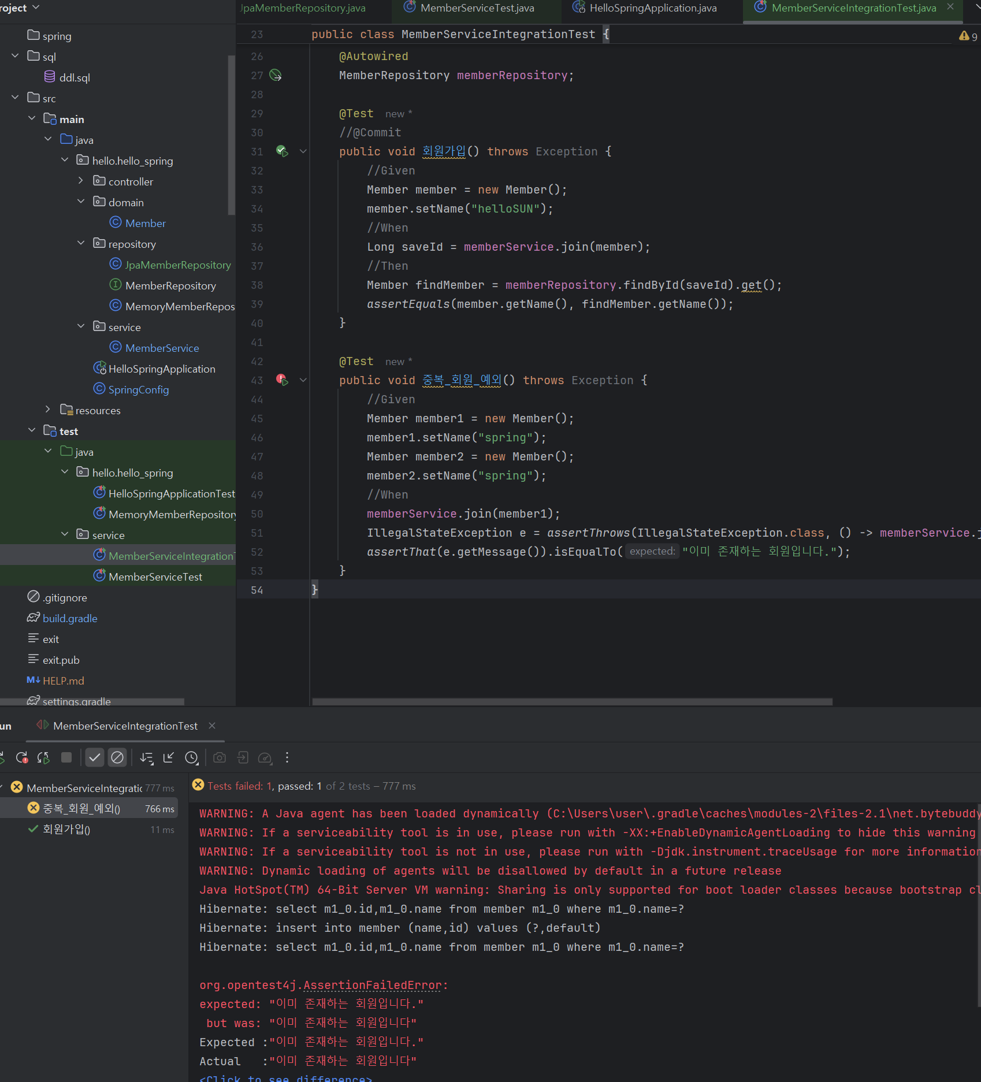Viewport: 981px width, 1082px height.
Task: Click project tree horizontal scrollbar
Action: 92,702
